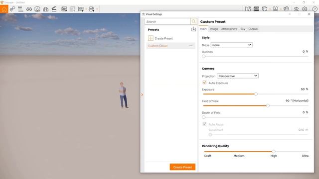Image resolution: width=319 pixels, height=179 pixels.
Task: Click the EXE export icon
Action: [x=92, y=9]
